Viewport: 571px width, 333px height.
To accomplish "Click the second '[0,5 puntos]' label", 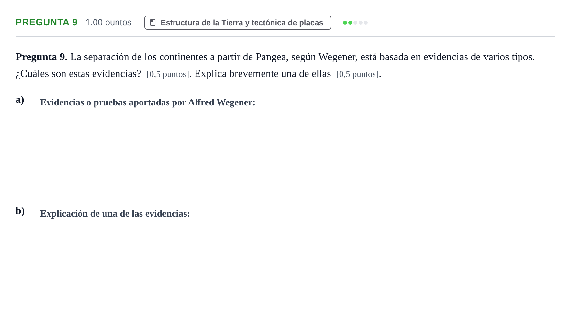I will 357,74.
